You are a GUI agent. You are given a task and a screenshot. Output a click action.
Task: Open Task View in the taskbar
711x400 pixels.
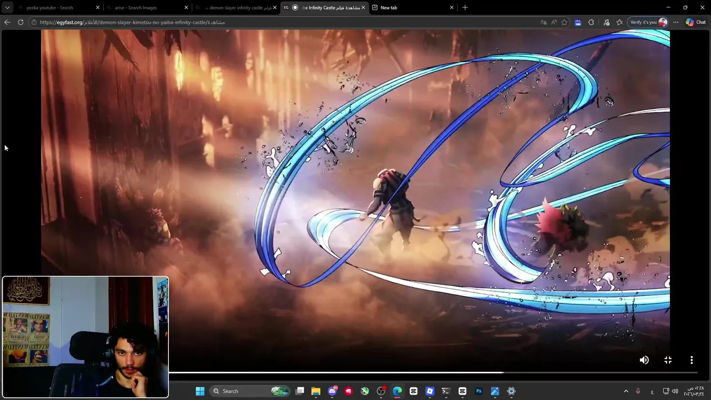click(300, 391)
